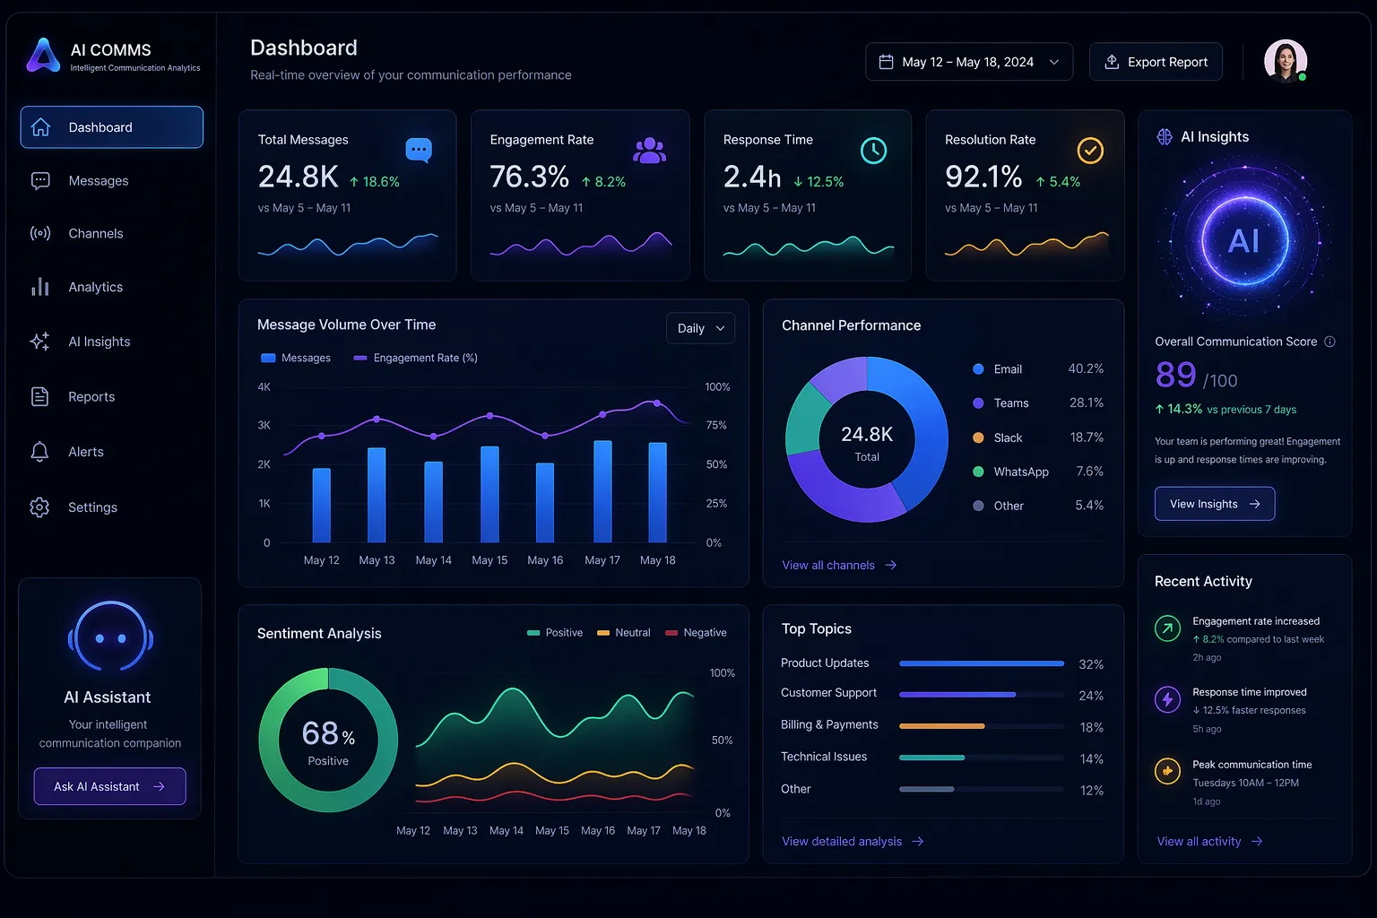Toggle WhatsApp channel in donut legend

(1038, 472)
